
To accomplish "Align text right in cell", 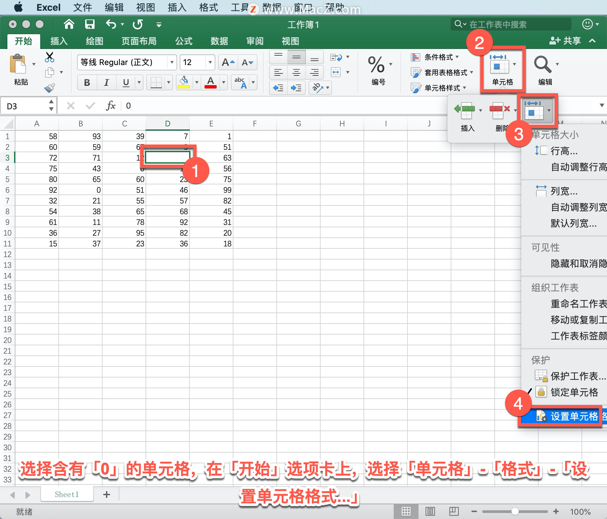I will (315, 72).
